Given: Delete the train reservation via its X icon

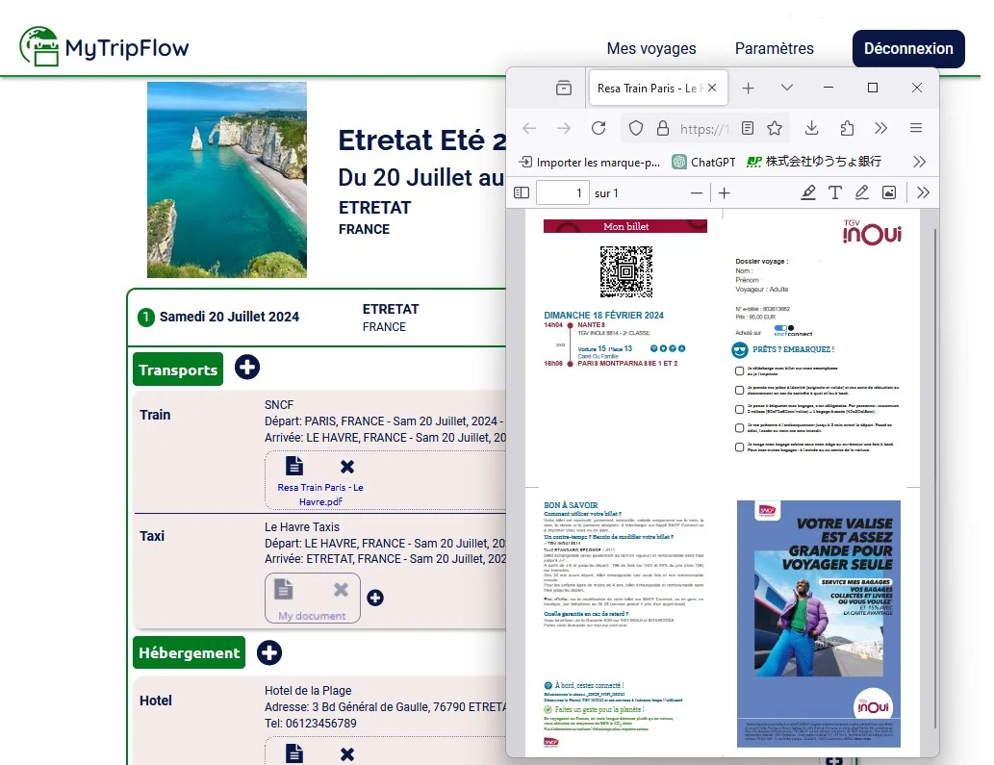Looking at the screenshot, I should 346,466.
